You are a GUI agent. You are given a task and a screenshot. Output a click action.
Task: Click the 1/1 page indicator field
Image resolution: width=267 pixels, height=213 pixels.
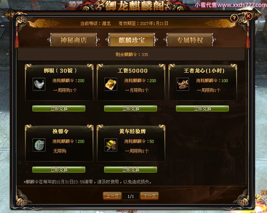(x=131, y=196)
